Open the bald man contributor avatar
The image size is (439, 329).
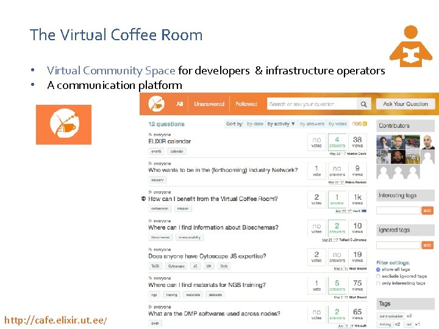click(x=427, y=142)
